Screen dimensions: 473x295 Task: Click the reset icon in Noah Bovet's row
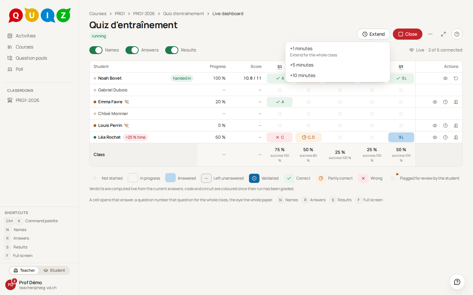456,78
